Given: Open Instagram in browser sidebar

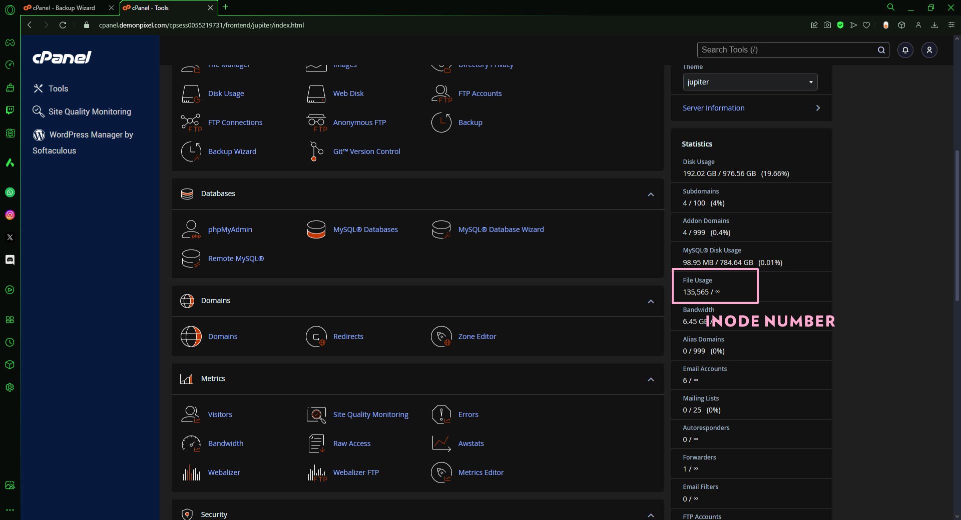Looking at the screenshot, I should tap(10, 215).
